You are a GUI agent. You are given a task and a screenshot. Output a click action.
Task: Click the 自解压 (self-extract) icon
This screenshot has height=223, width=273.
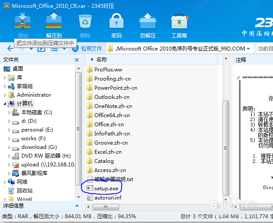[148, 20]
